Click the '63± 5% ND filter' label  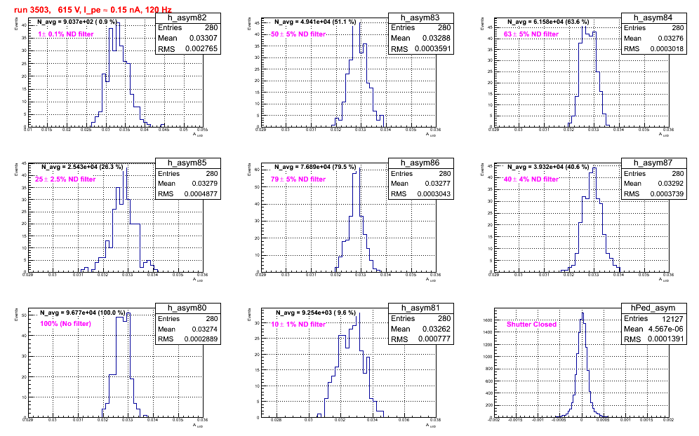tap(531, 34)
